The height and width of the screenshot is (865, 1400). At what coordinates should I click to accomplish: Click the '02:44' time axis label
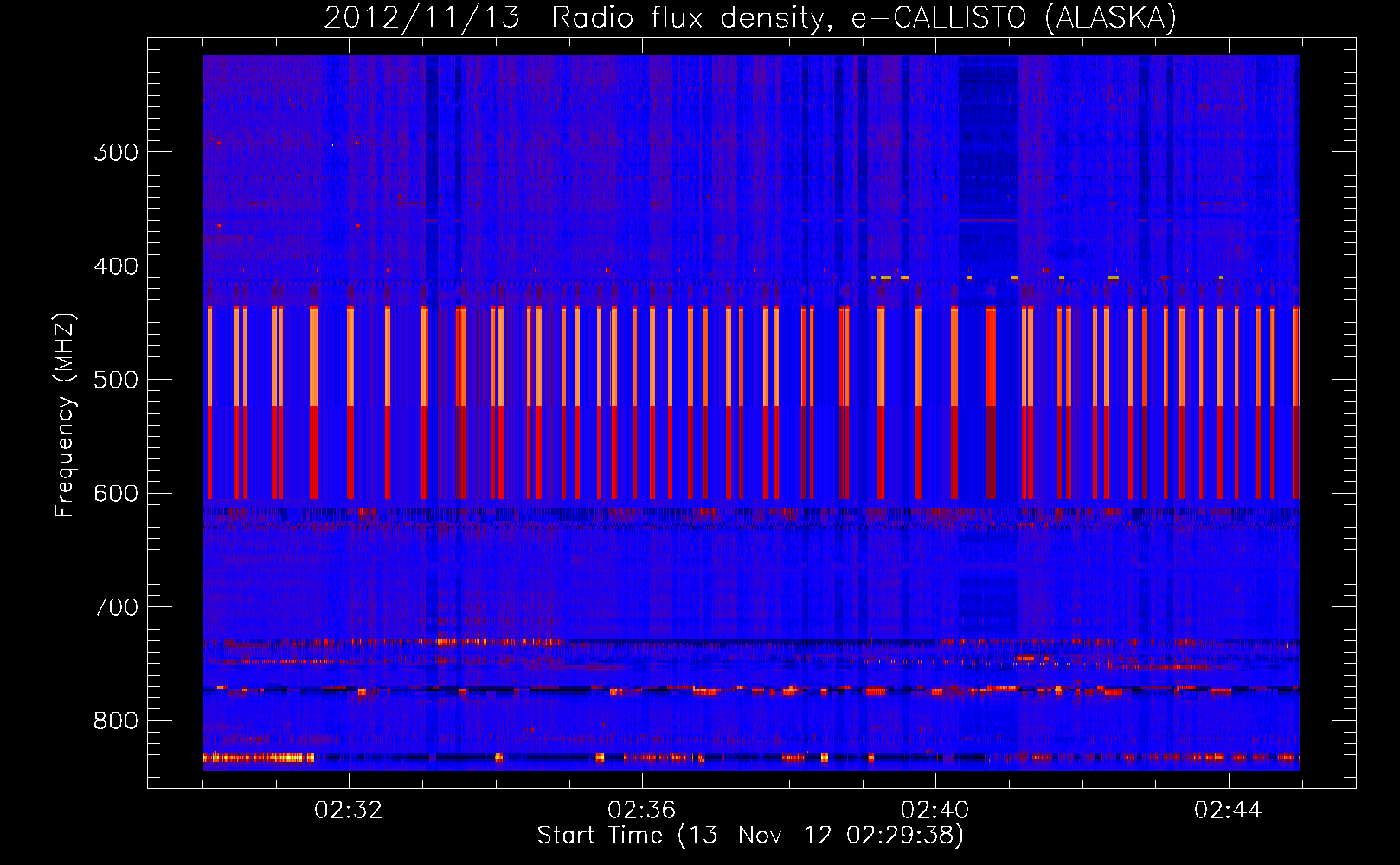[x=1229, y=811]
